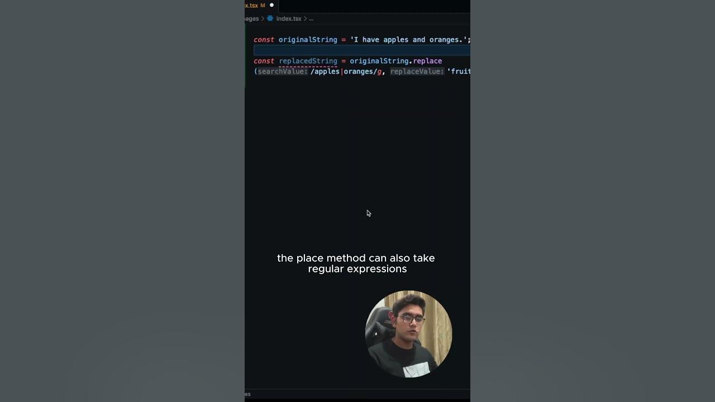Click the originalString variable on the first line

point(308,40)
